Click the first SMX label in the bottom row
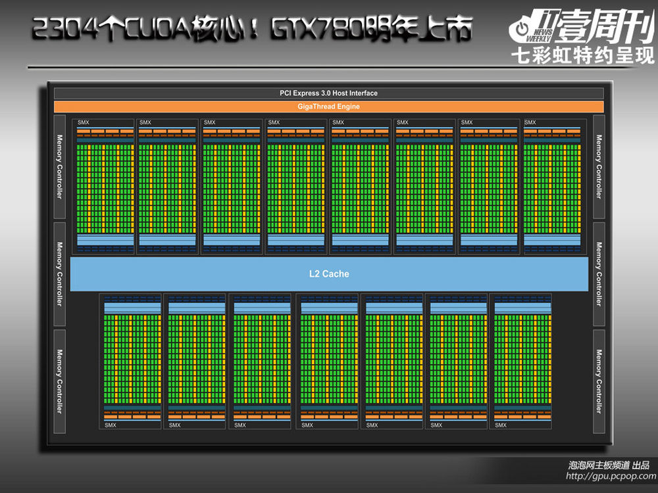658x493 pixels. point(111,425)
